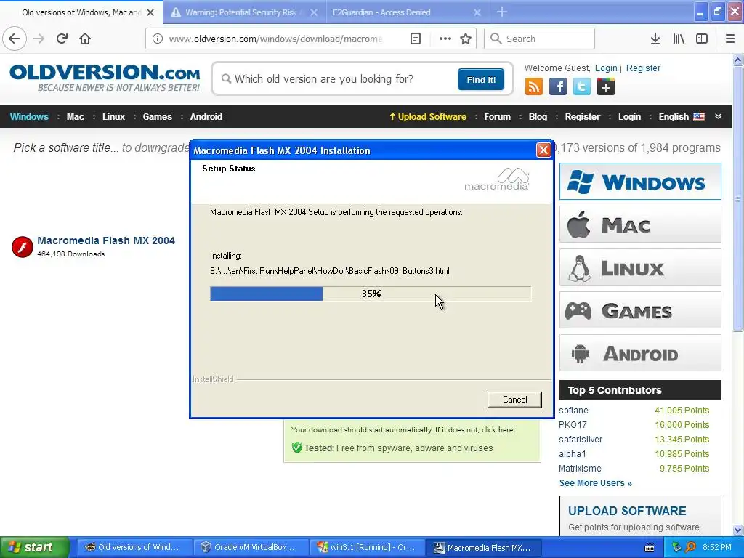
Task: Click the Login link beside Welcome Guest
Action: (x=606, y=68)
